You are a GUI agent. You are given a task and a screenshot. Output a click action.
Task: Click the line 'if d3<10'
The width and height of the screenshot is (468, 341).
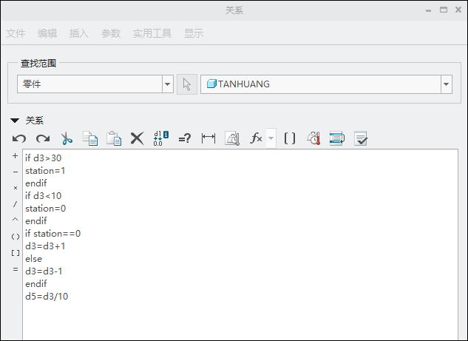click(44, 195)
